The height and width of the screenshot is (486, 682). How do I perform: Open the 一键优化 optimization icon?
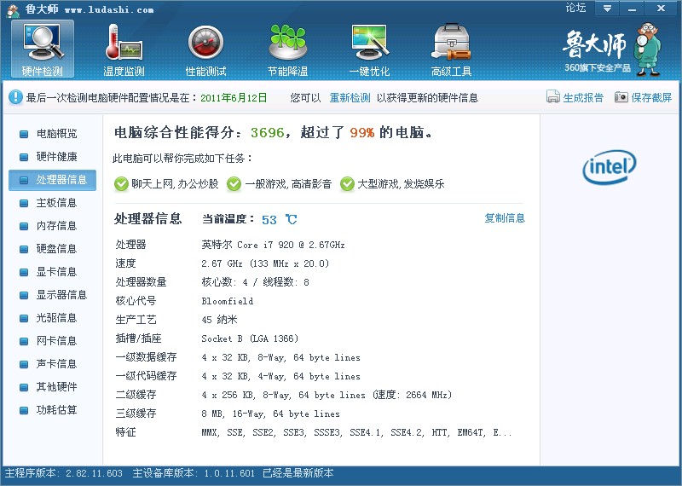point(369,48)
